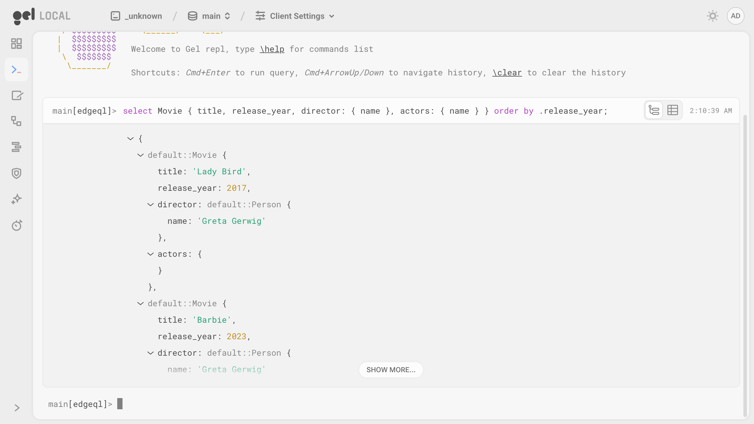Image resolution: width=754 pixels, height=424 pixels.
Task: Collapse the Barbie Movie object
Action: 140,303
